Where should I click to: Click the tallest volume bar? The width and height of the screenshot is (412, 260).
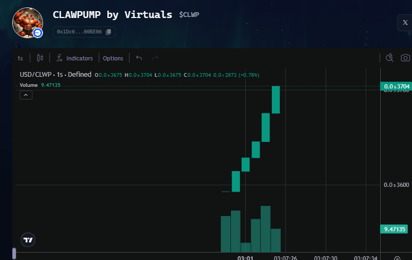[265, 229]
